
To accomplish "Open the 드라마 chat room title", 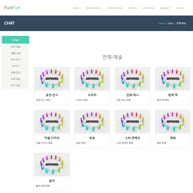I will 92,95.
